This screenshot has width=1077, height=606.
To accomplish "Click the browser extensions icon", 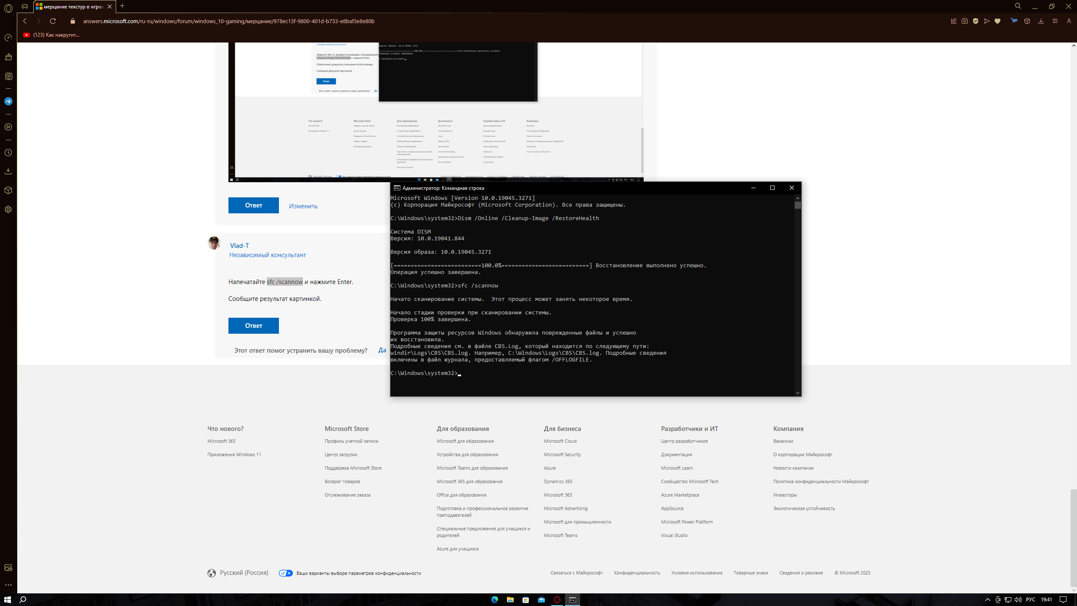I will coord(1028,21).
